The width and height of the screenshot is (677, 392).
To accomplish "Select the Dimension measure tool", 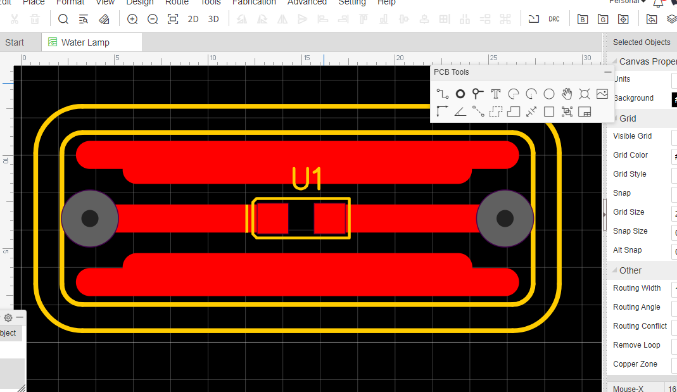I will click(531, 112).
